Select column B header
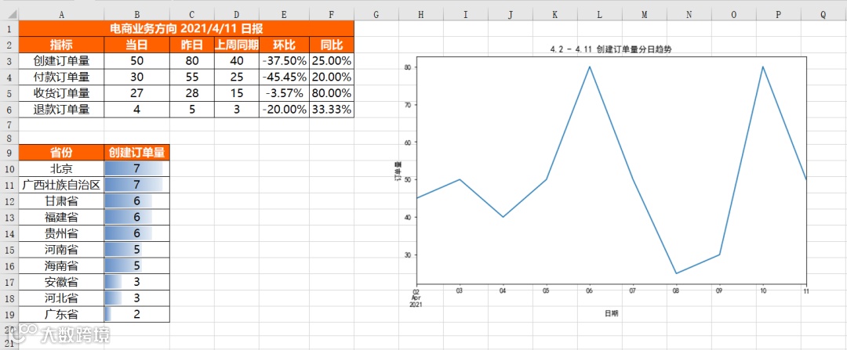 pos(137,16)
